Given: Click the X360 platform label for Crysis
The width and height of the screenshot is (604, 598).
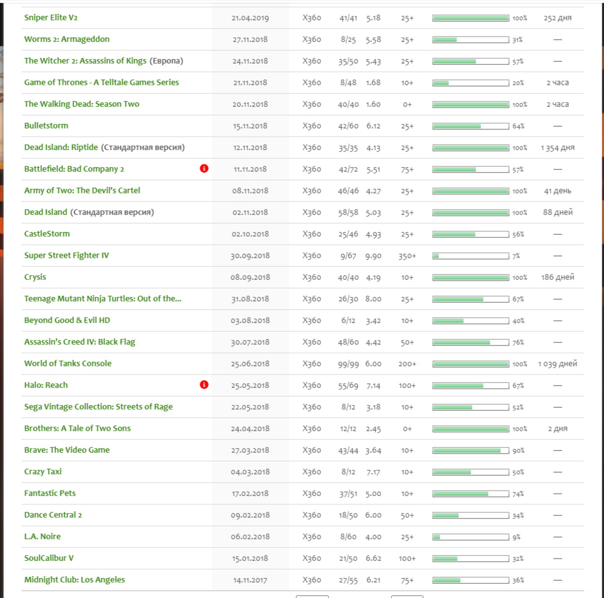Looking at the screenshot, I should (x=312, y=277).
